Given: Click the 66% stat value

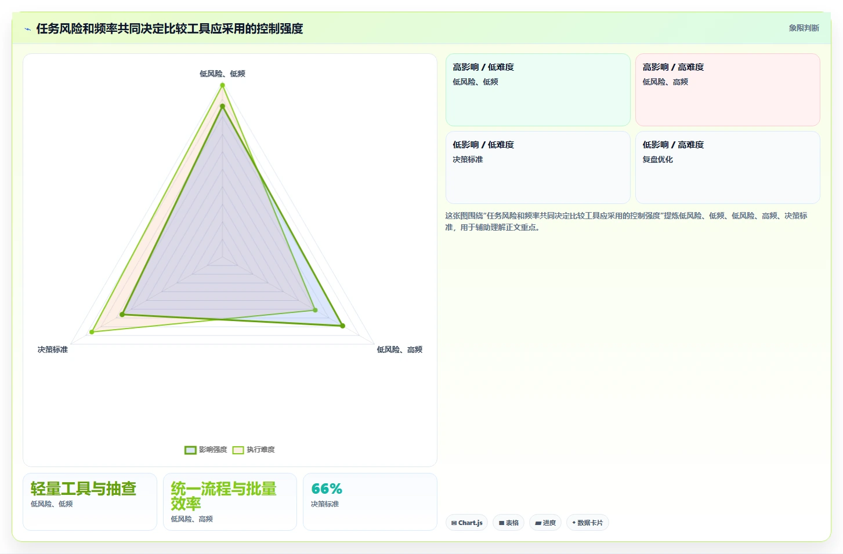Looking at the screenshot, I should pos(327,489).
